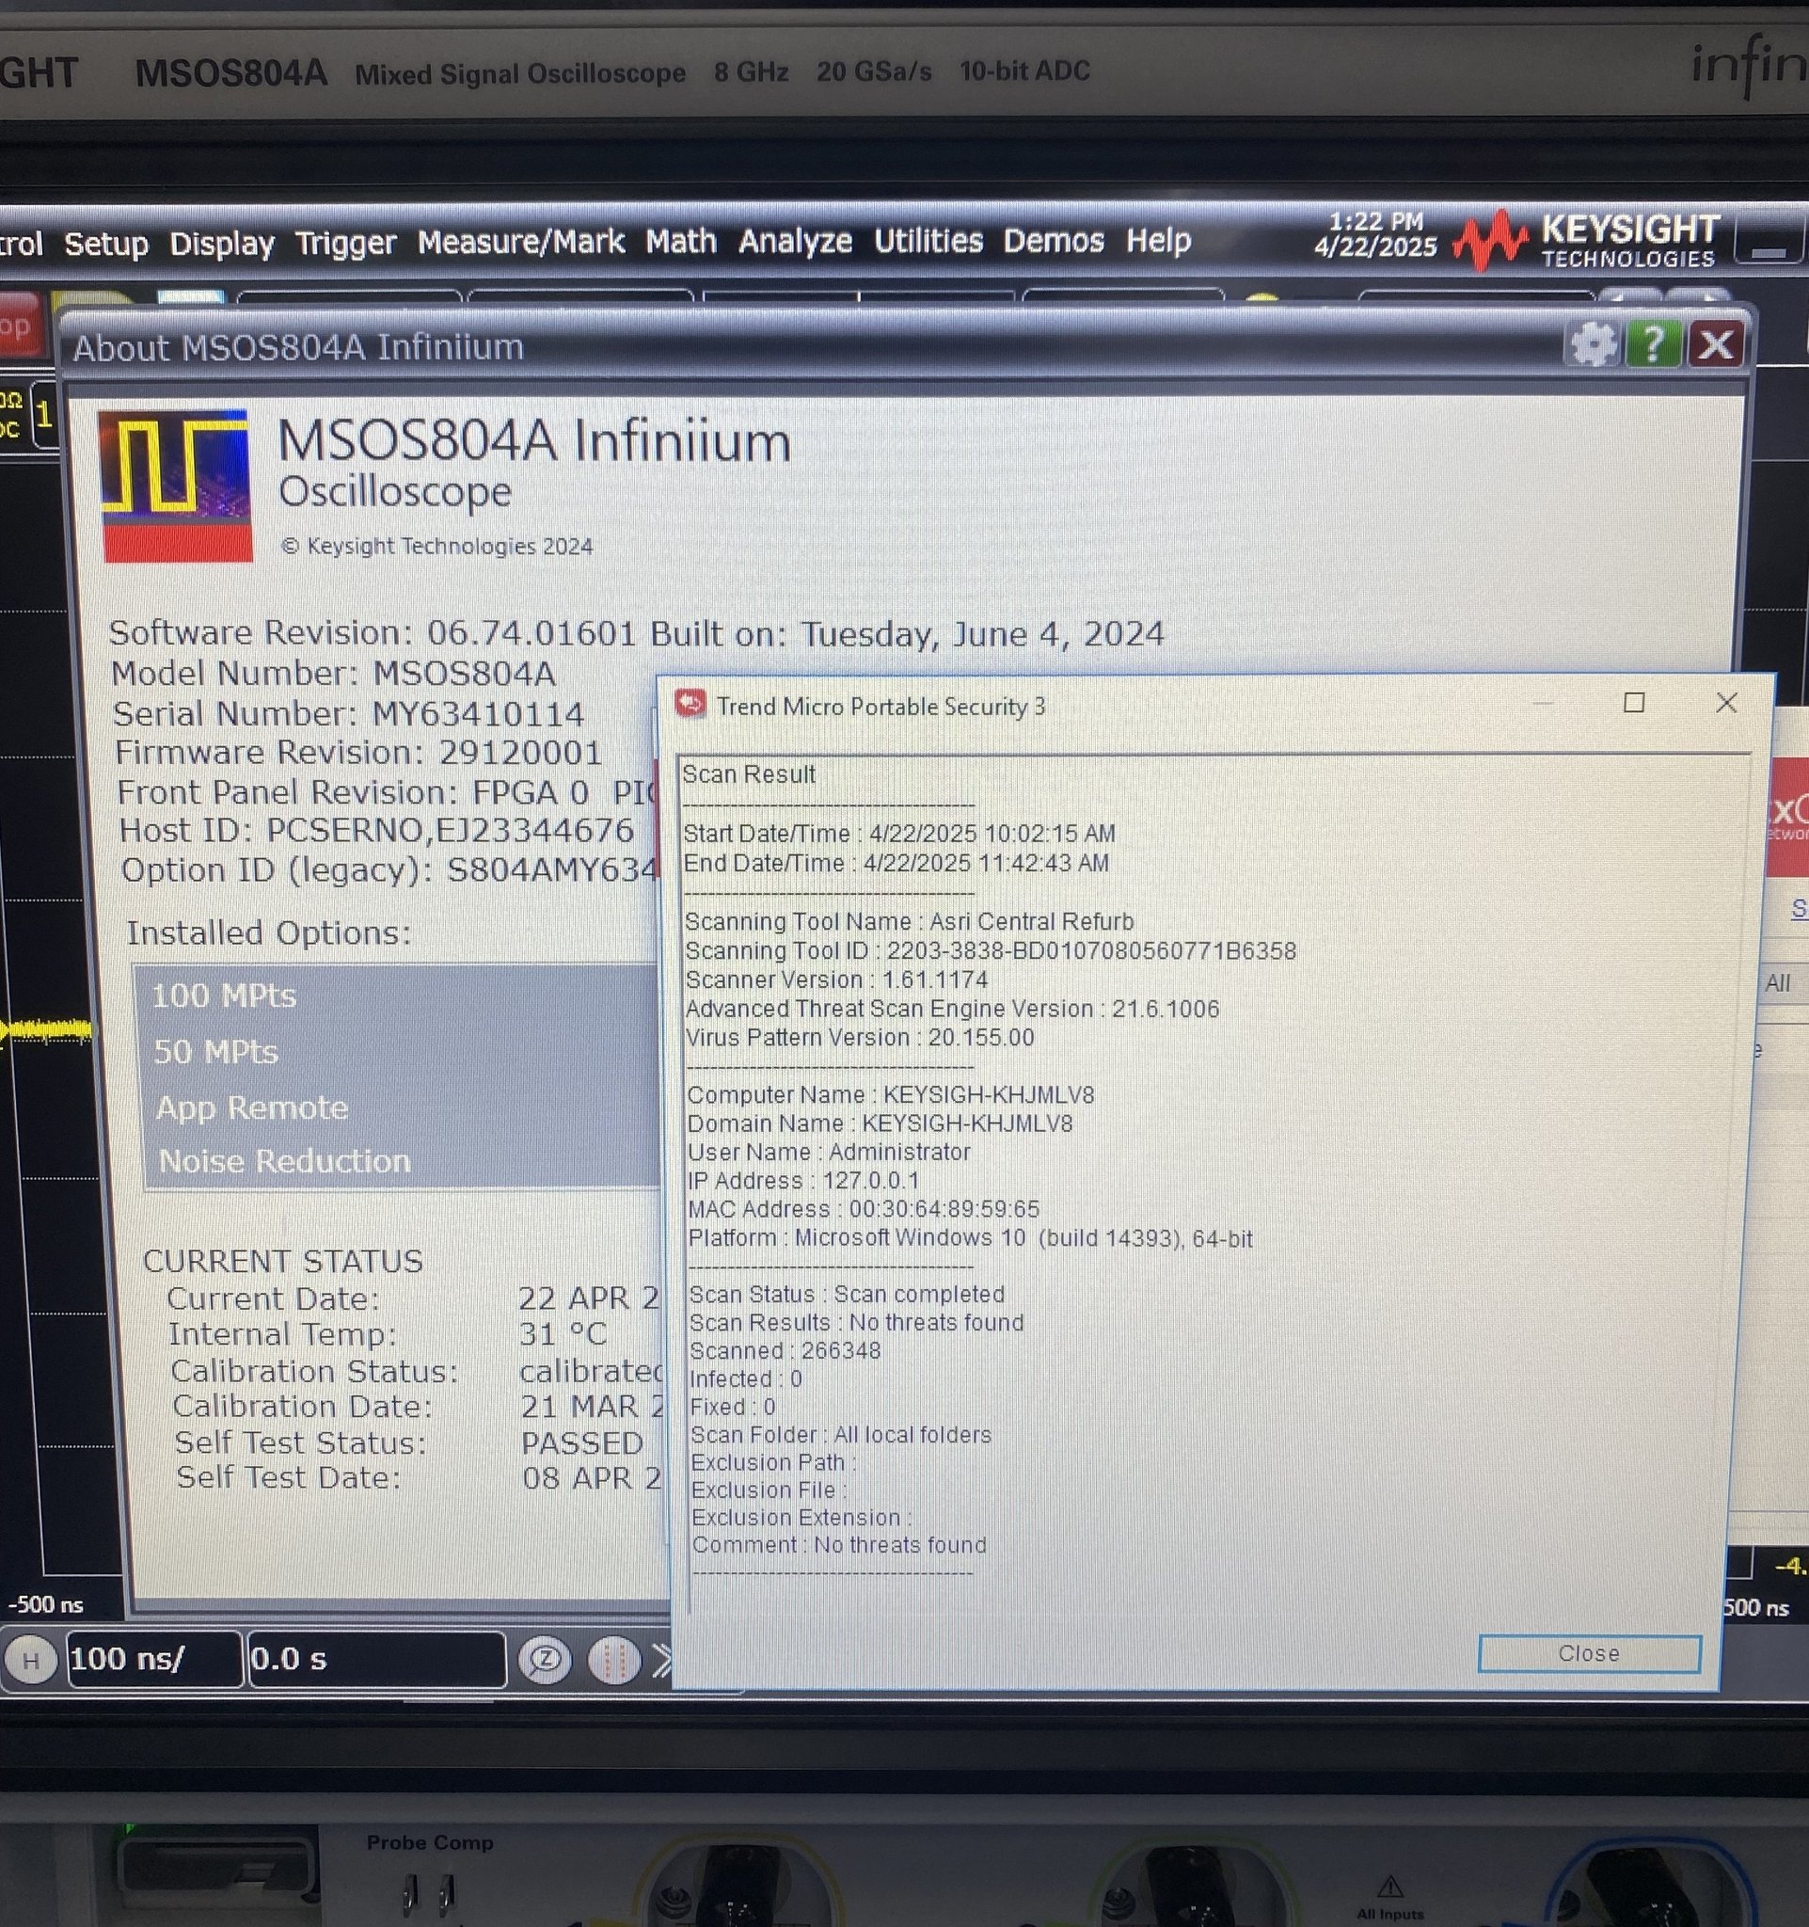Viewport: 1809px width, 1927px height.
Task: Click the MAC Address line
Action: coord(864,1209)
